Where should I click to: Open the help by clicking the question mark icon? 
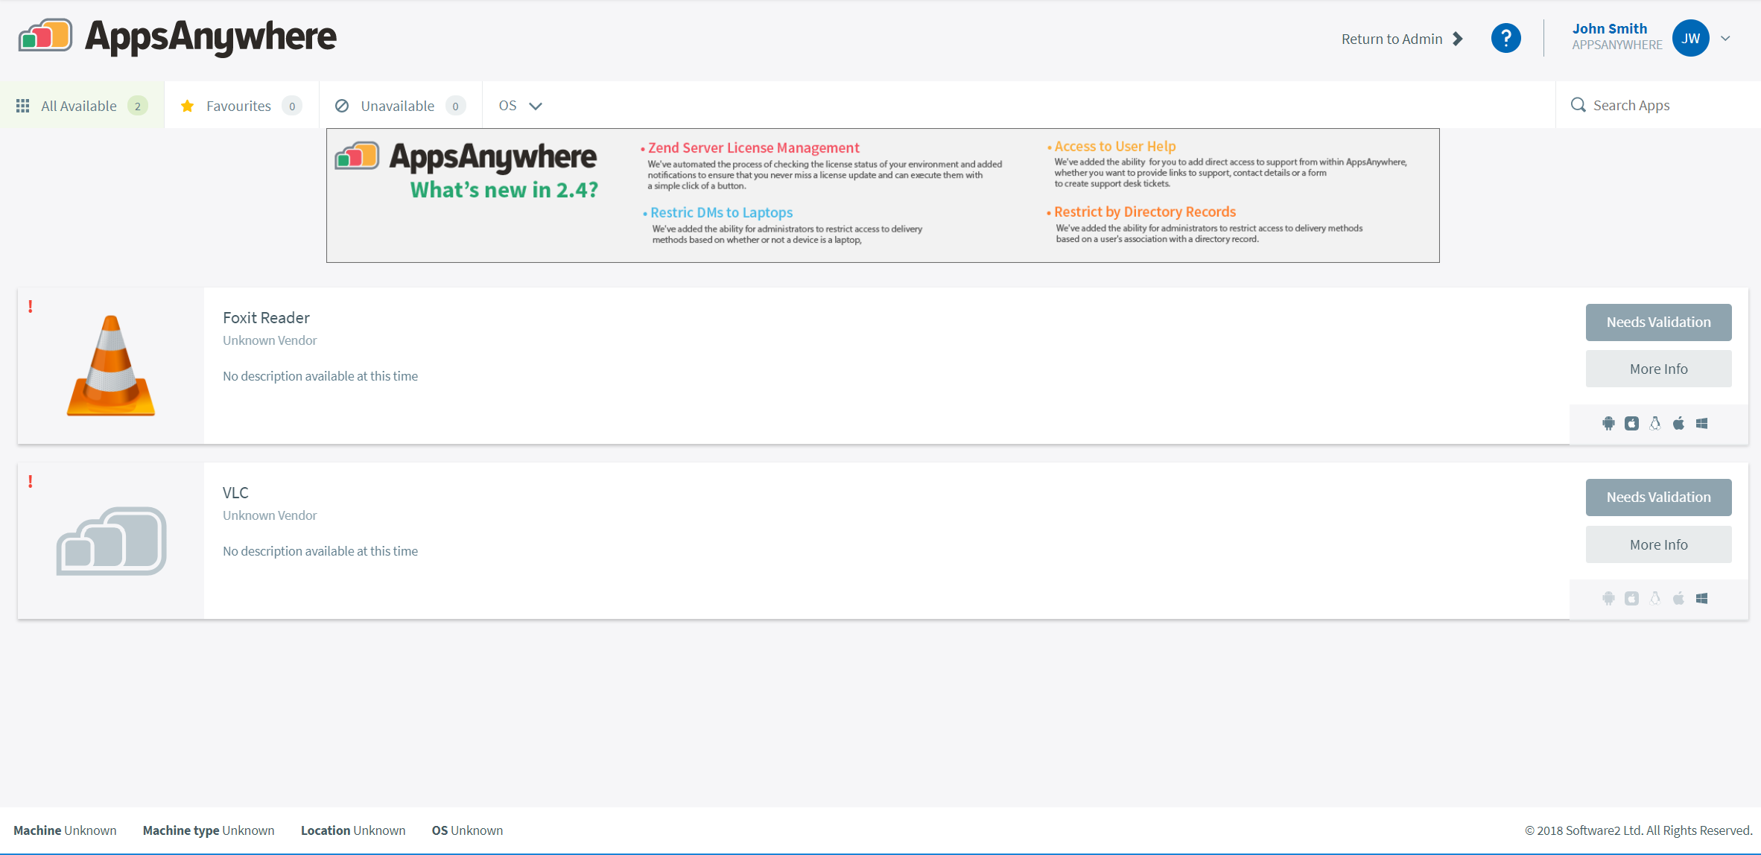coord(1506,38)
